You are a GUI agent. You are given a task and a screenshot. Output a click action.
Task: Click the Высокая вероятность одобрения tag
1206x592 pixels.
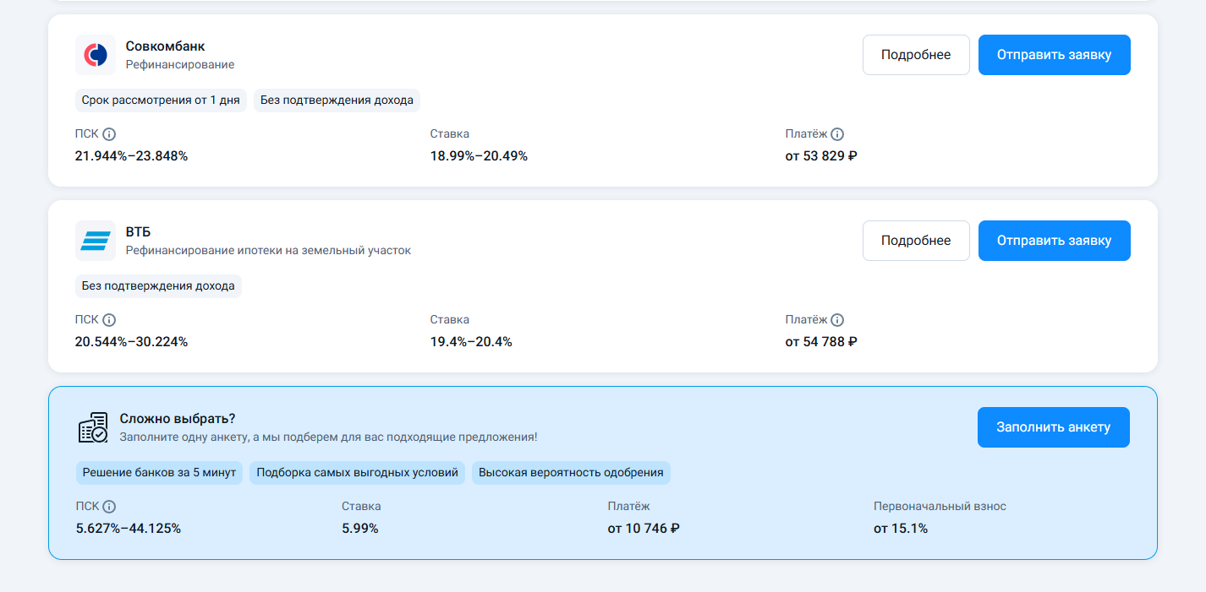coord(571,472)
